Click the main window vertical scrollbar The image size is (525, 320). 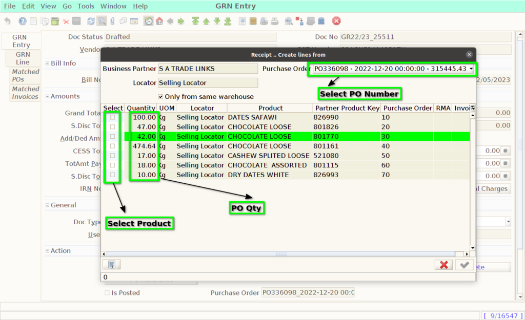coord(520,144)
